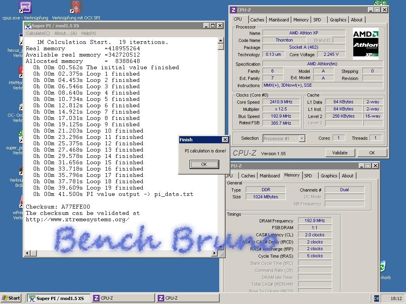Image resolution: width=406 pixels, height=304 pixels.
Task: Click the Rated FSB value 385.7 MHz
Action: (x=281, y=123)
